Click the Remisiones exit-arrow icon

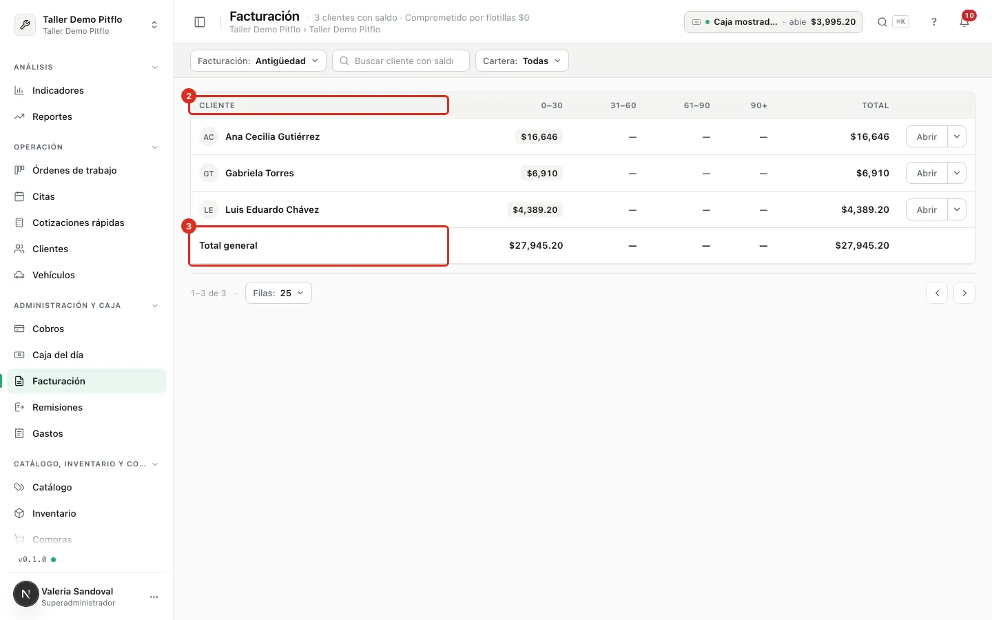[19, 407]
